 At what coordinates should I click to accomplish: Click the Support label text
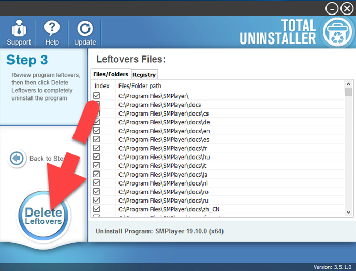click(x=19, y=42)
